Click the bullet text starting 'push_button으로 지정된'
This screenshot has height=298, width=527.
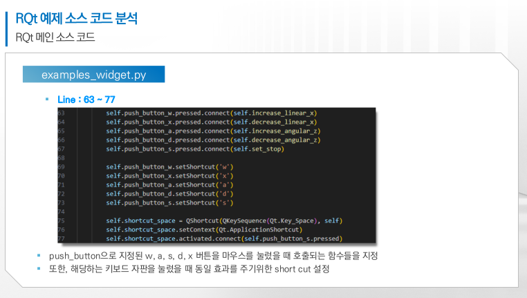click(x=214, y=256)
